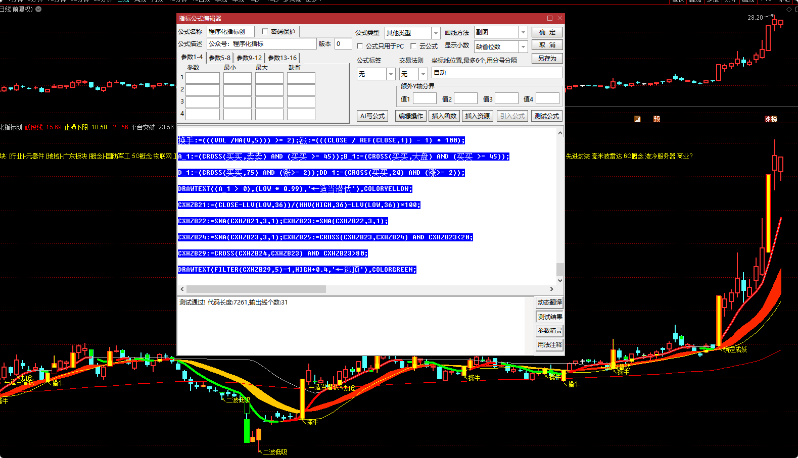Open the 显示小数 dropdown
The height and width of the screenshot is (458, 798).
pos(523,46)
